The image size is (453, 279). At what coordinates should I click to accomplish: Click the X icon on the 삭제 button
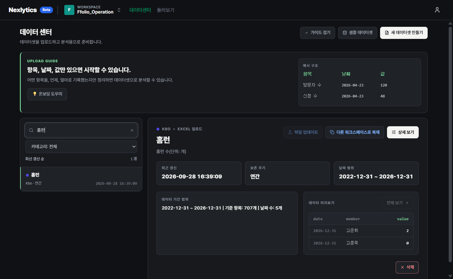tap(402, 267)
